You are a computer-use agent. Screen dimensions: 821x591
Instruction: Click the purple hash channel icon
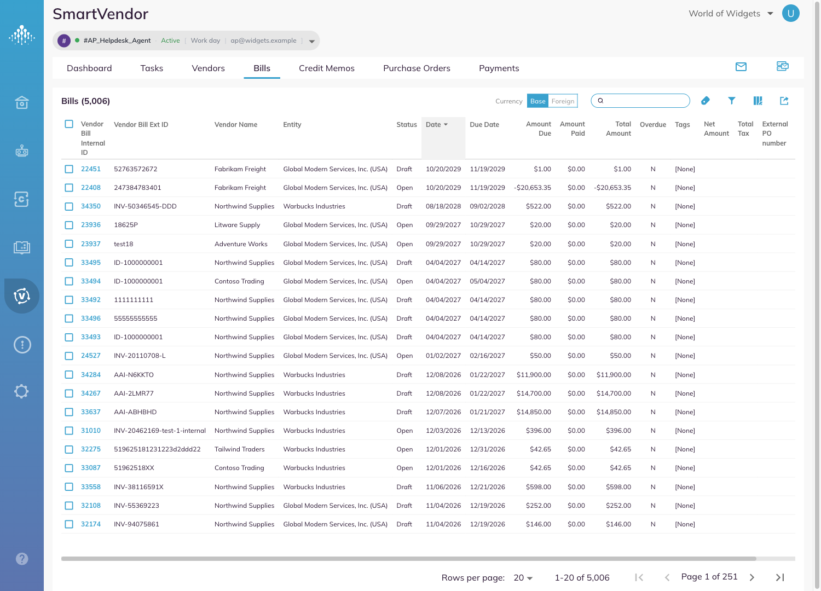click(x=64, y=40)
